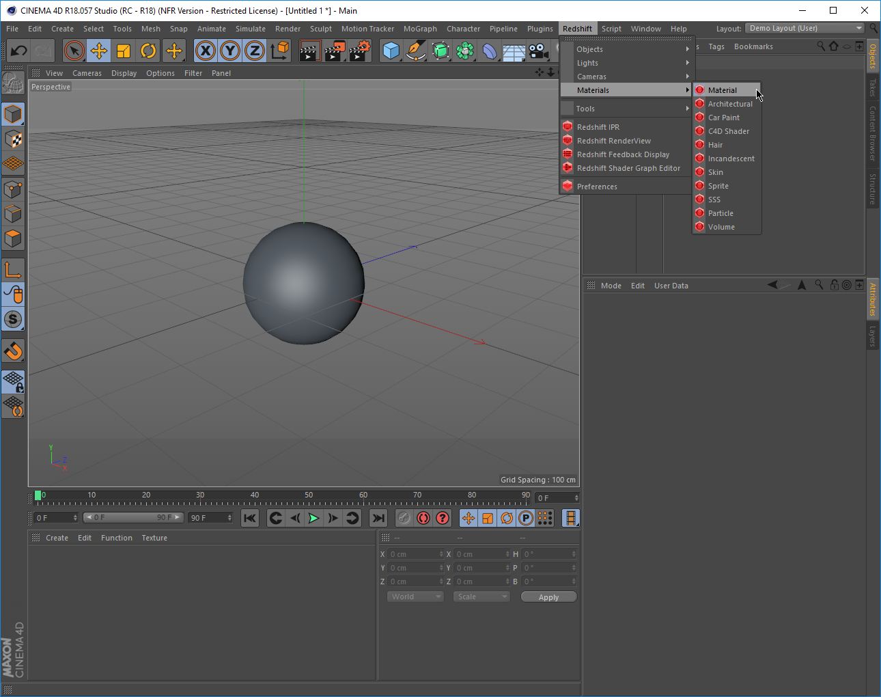The width and height of the screenshot is (881, 697).
Task: Open Redshift RenderView
Action: (626, 141)
